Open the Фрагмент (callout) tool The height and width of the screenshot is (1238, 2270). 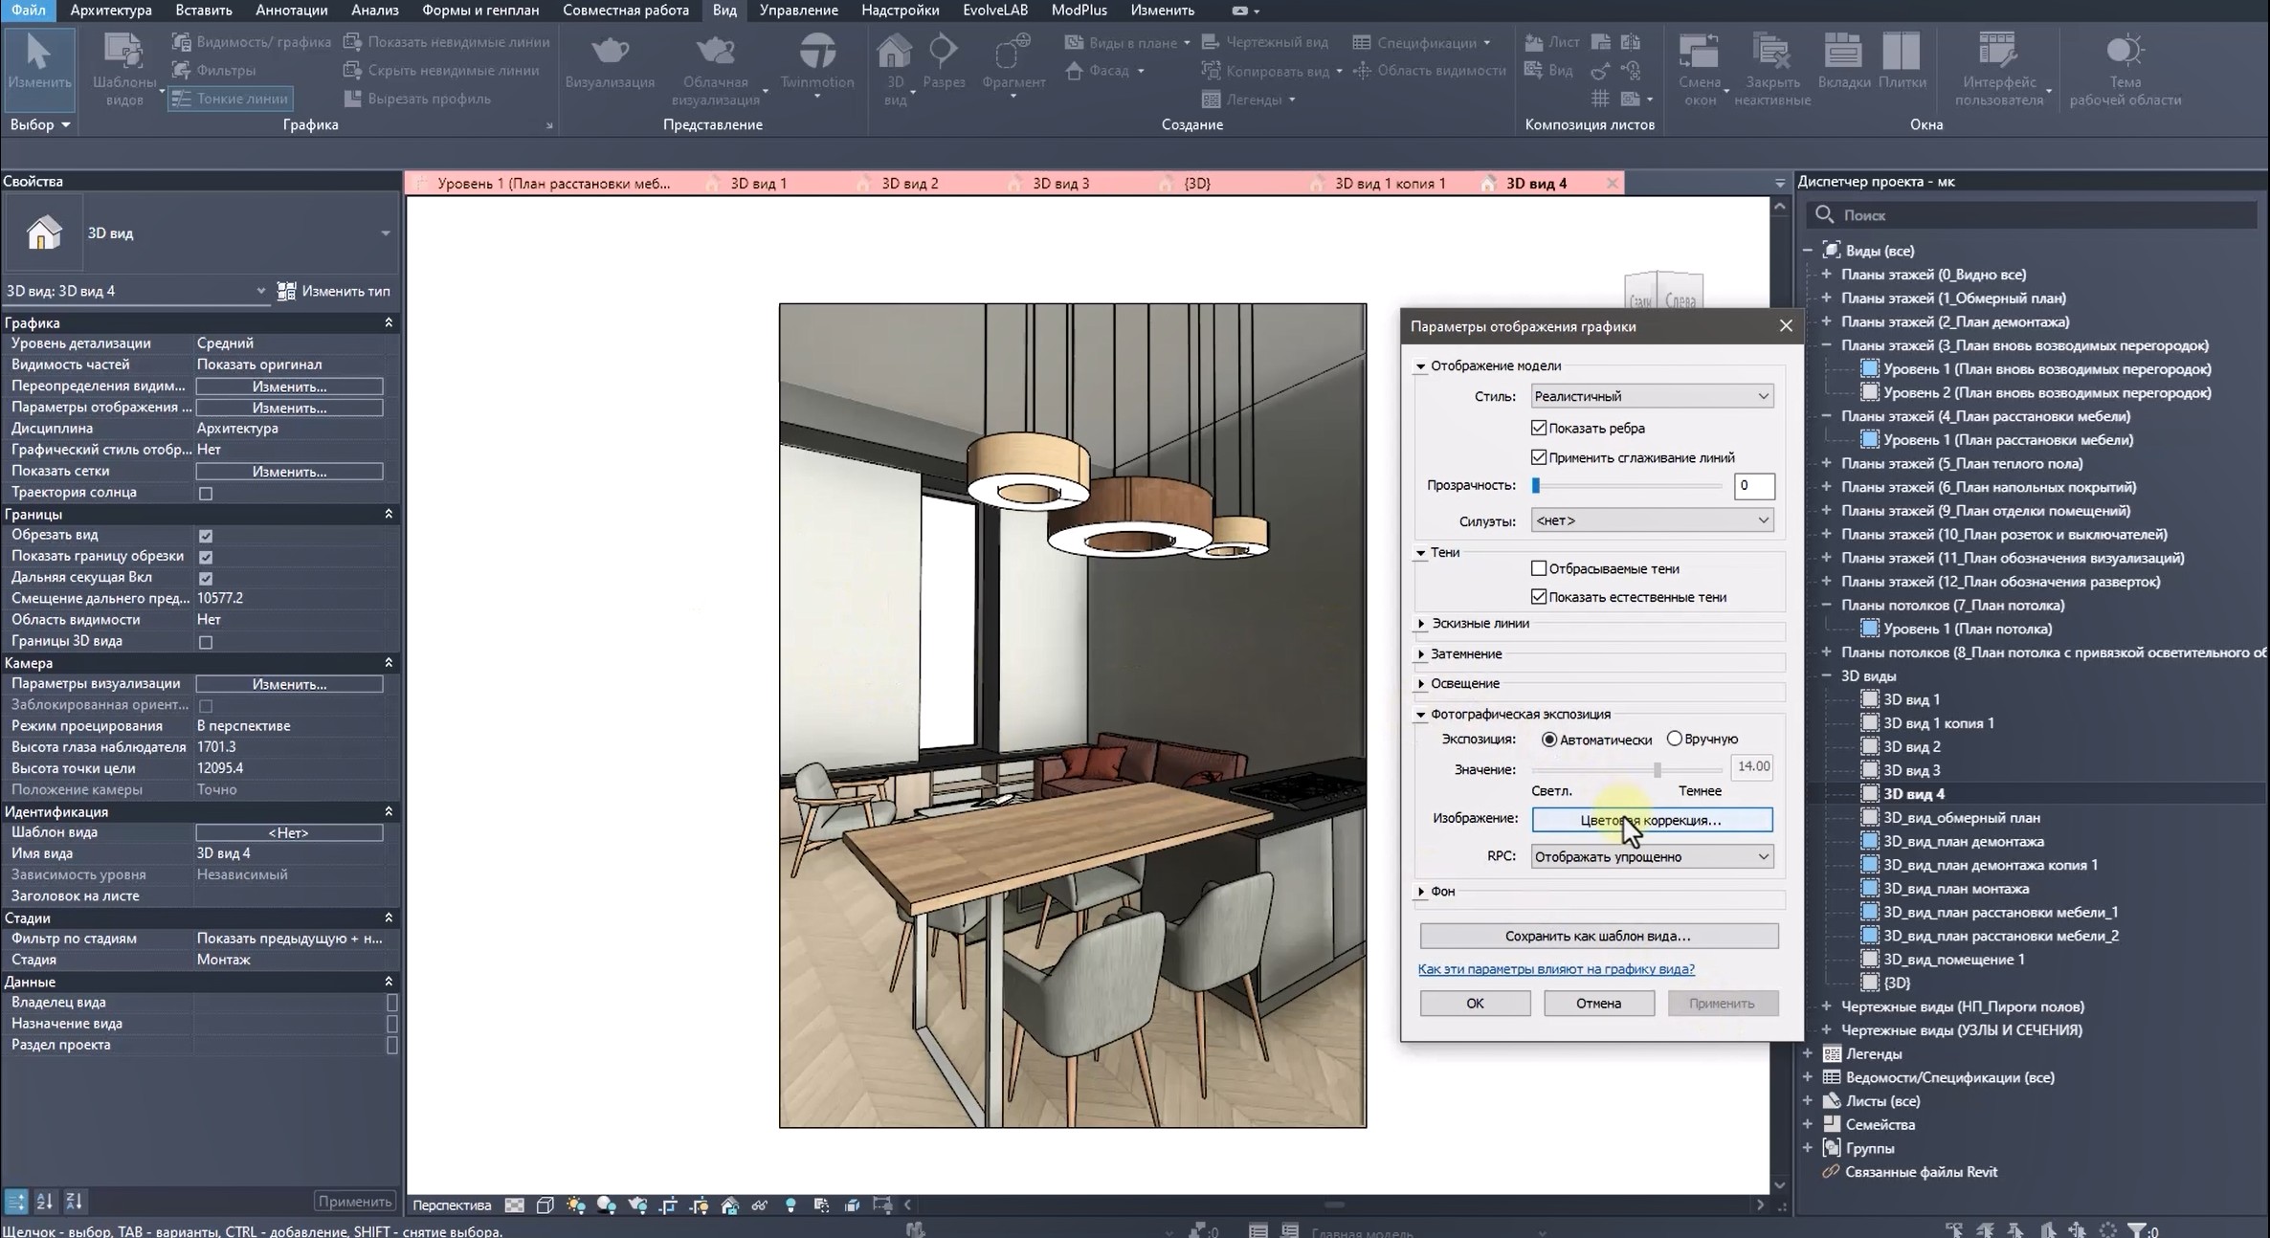[x=1012, y=62]
